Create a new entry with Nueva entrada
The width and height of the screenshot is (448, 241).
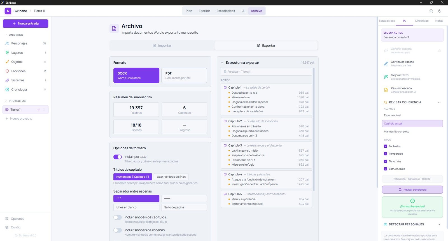pos(25,24)
